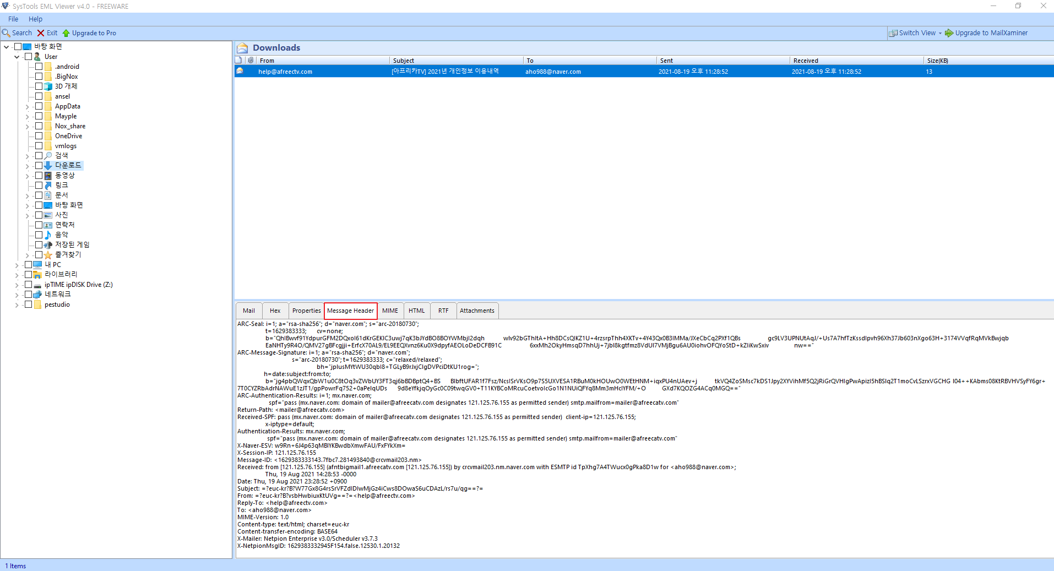Check the pestudio folder checkbox
The image size is (1054, 571).
point(28,304)
